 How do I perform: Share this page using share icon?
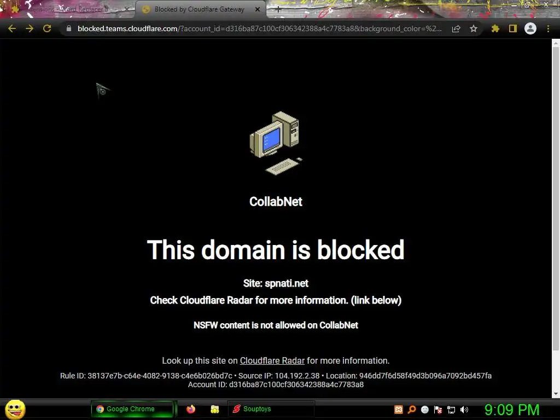(456, 28)
